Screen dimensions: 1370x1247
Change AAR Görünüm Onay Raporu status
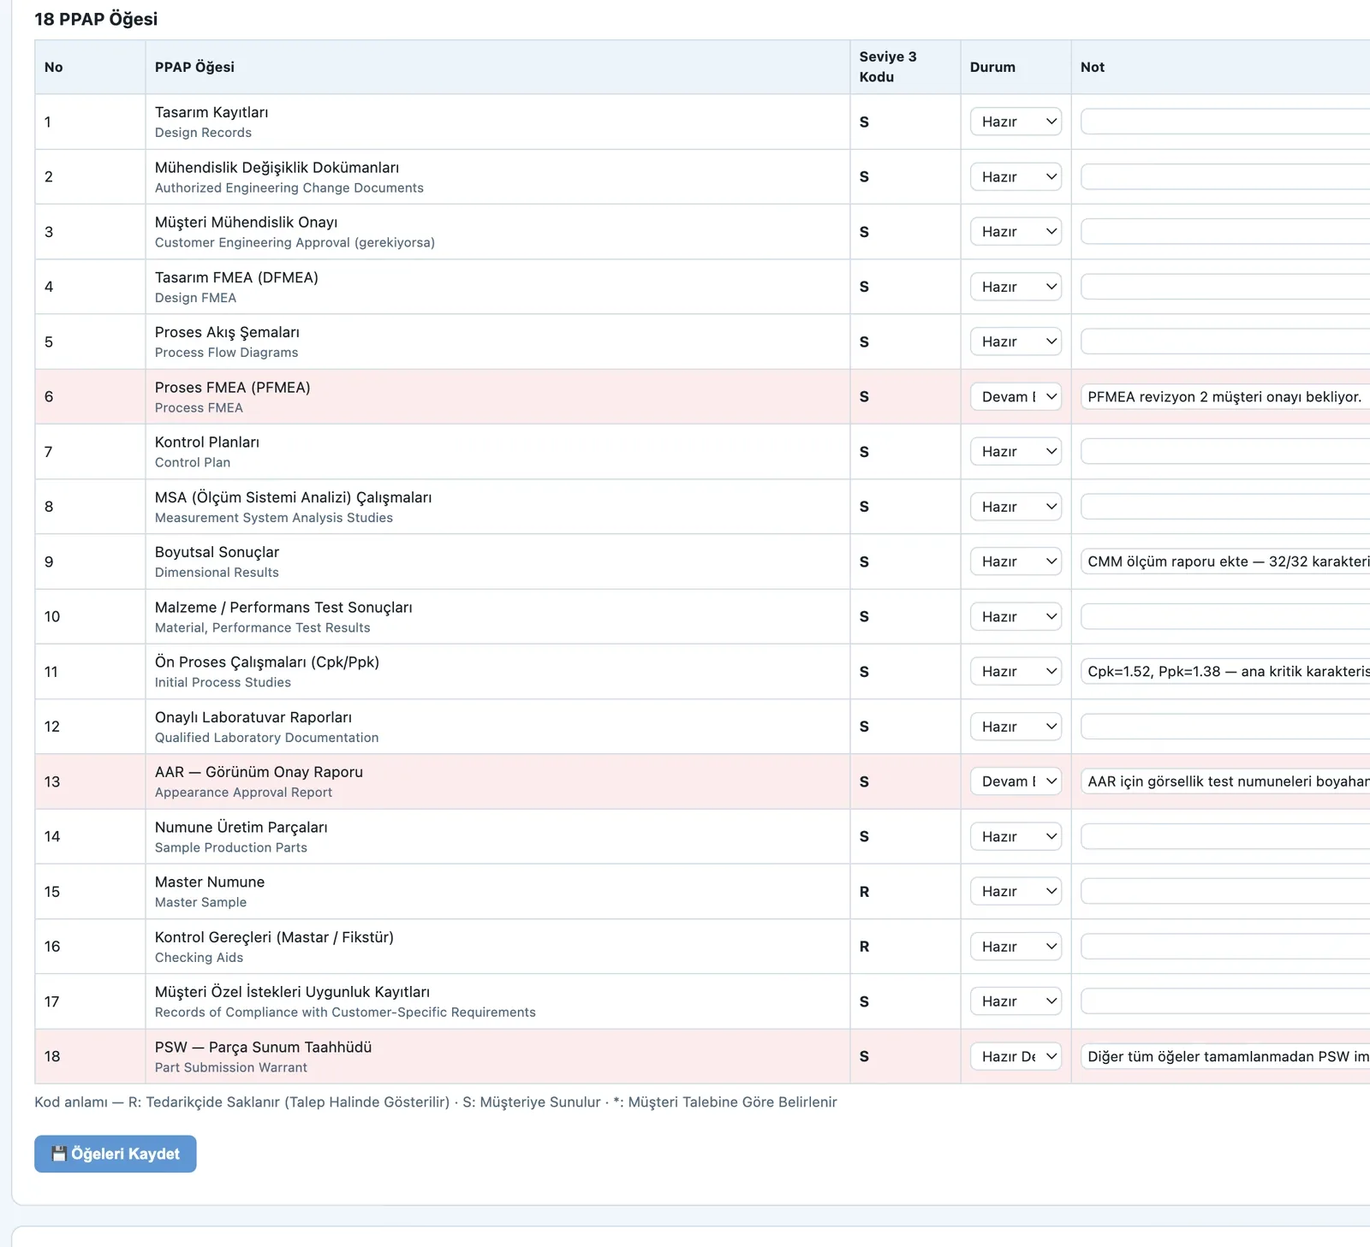point(1016,781)
